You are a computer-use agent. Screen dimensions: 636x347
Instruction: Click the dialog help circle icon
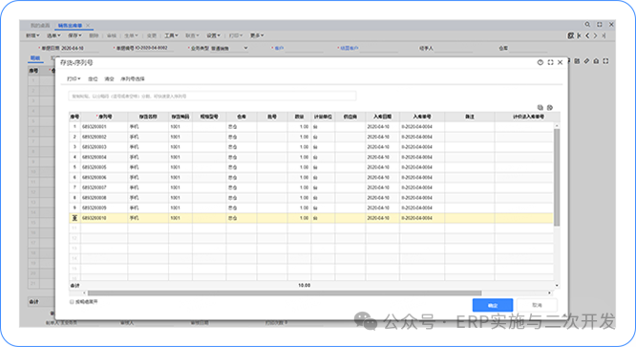pyautogui.click(x=540, y=62)
